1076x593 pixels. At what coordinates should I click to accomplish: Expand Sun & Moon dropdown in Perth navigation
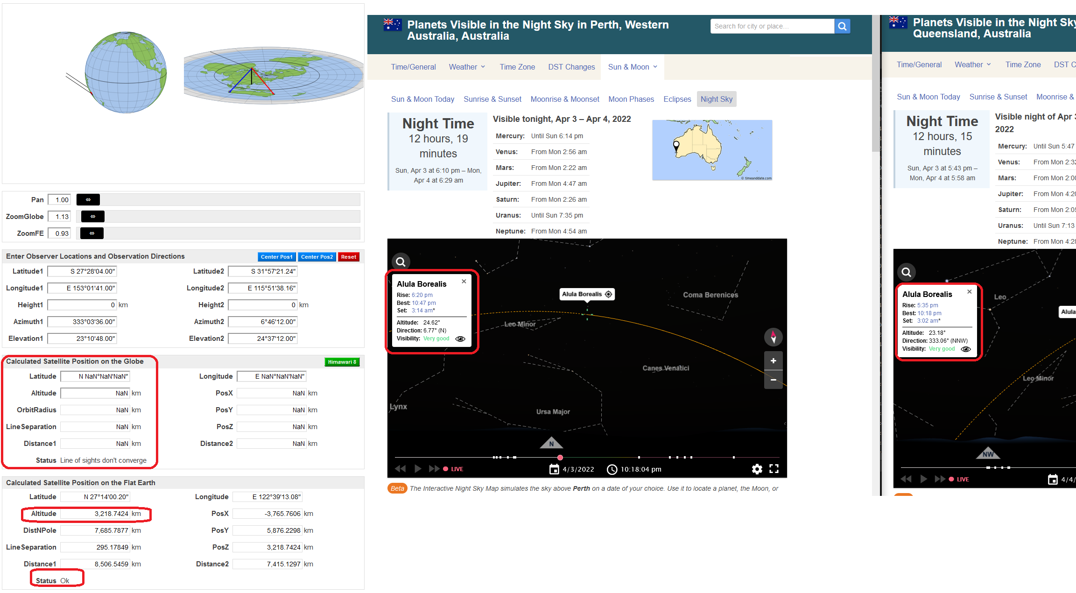click(x=633, y=67)
